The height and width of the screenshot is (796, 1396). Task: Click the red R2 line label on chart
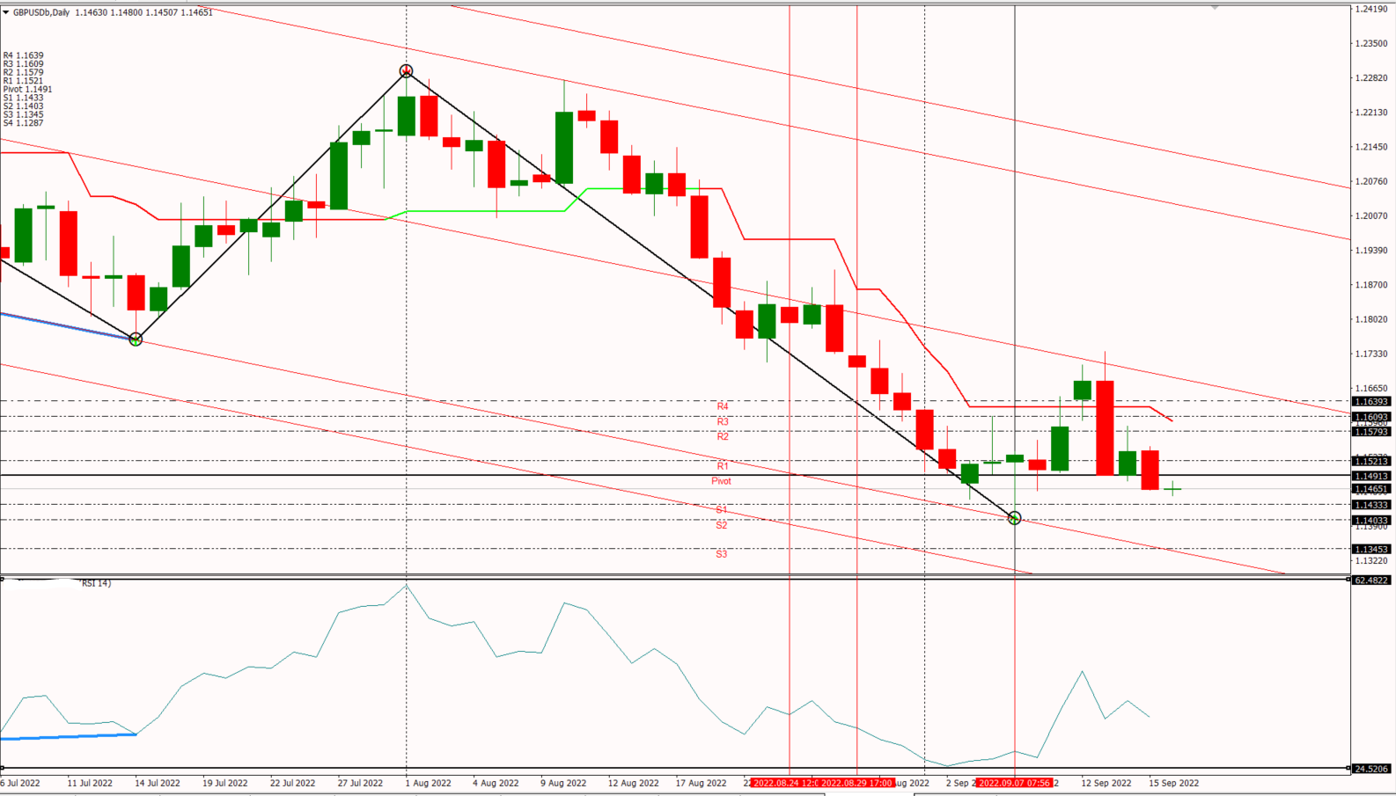point(723,436)
